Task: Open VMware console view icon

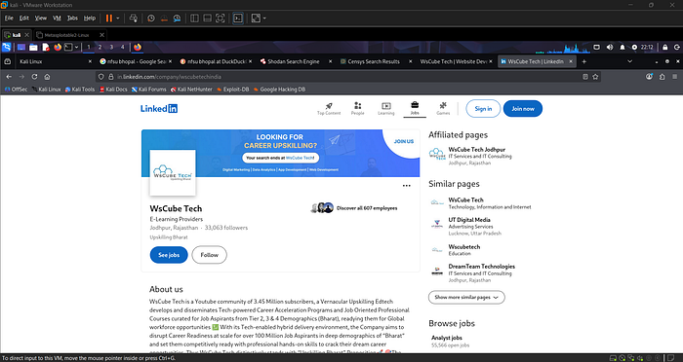Action: (x=238, y=18)
